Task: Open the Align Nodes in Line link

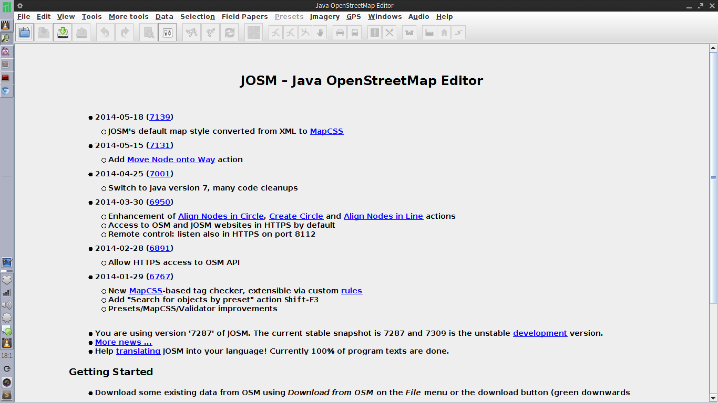Action: (384, 216)
